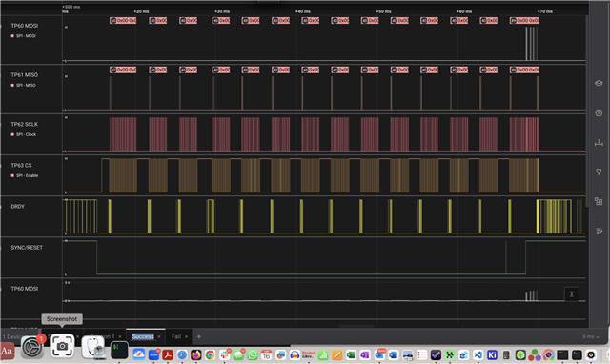
Task: Launch Firefox from the Dock
Action: coord(196,354)
